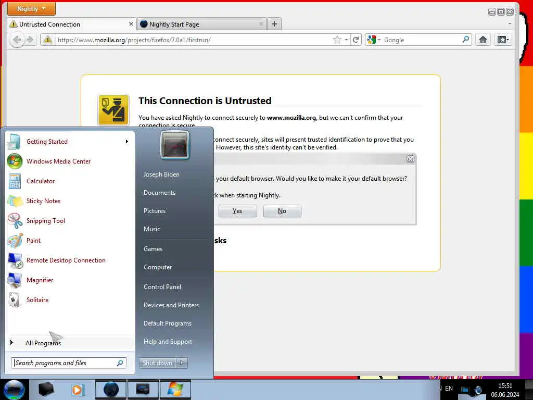
Task: Click the warning site identity icon in address bar
Action: click(x=48, y=40)
